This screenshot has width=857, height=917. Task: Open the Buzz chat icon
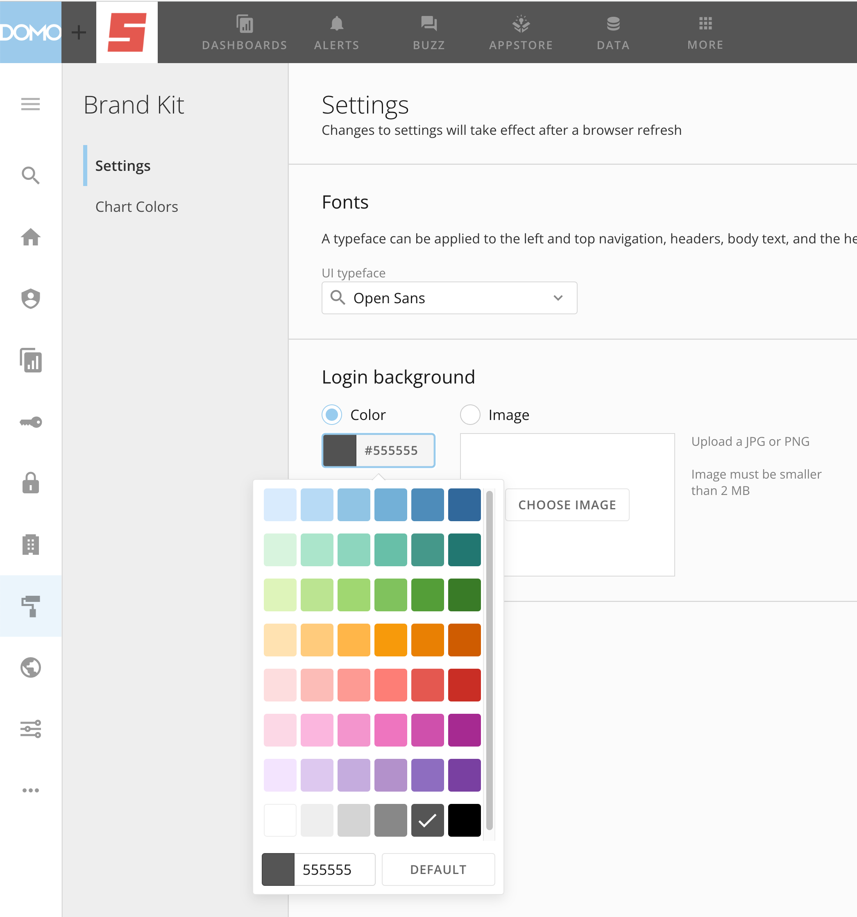428,24
